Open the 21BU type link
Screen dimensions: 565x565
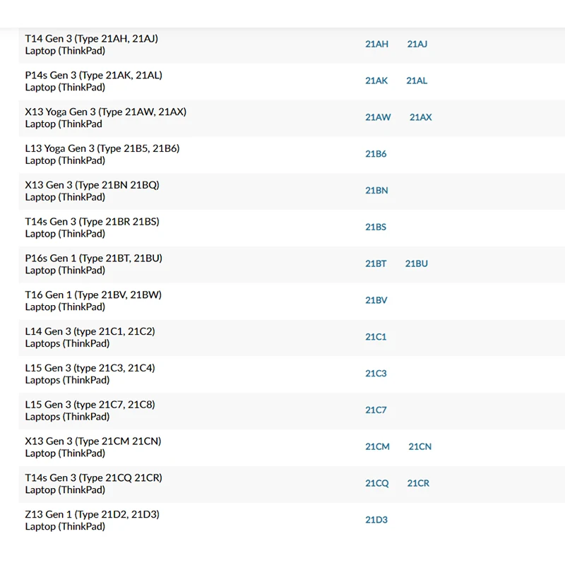click(x=417, y=263)
